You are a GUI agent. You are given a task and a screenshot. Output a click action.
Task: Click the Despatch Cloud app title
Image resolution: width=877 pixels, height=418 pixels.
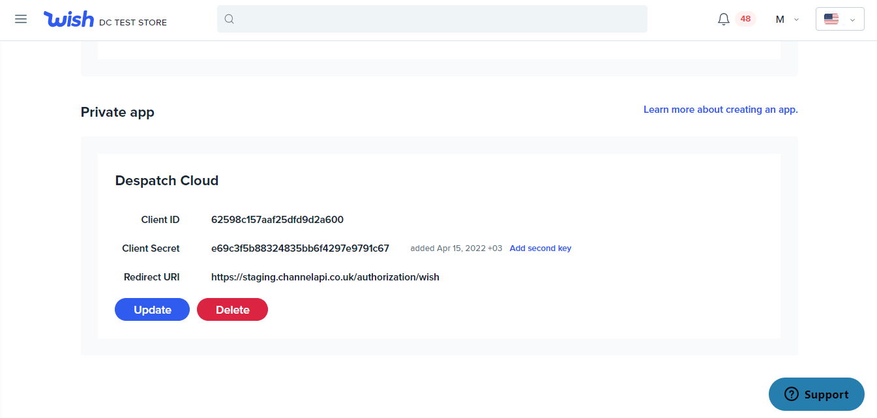tap(167, 181)
